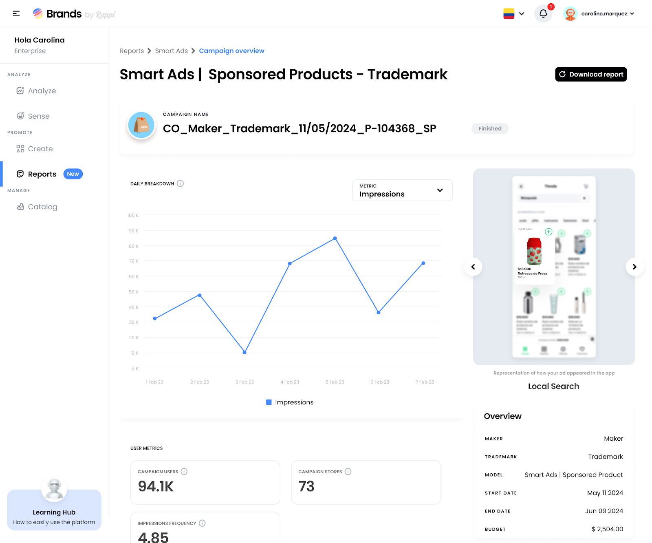The width and height of the screenshot is (652, 543).
Task: Click the Create grid icon
Action: pos(20,149)
